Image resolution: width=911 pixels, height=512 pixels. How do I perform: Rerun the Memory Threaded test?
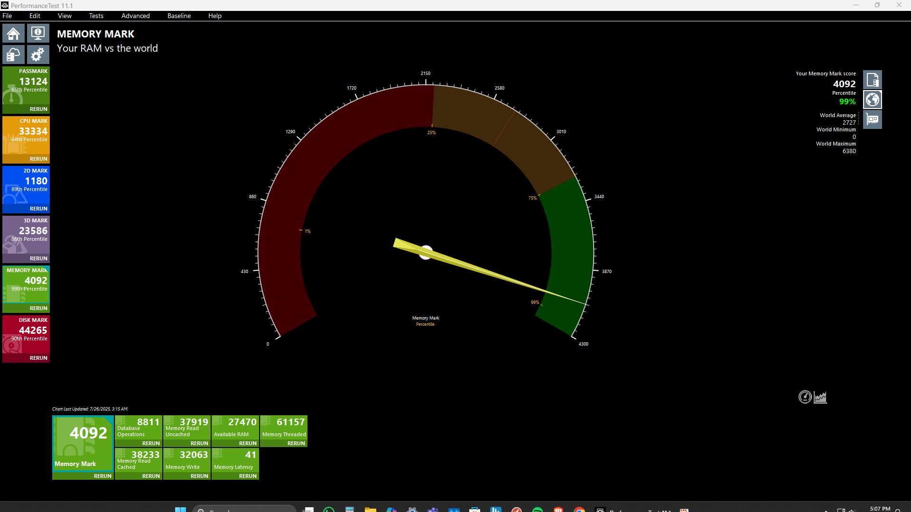(x=296, y=443)
